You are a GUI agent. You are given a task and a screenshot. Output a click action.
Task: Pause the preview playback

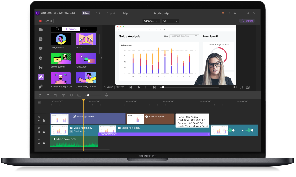coord(146,87)
